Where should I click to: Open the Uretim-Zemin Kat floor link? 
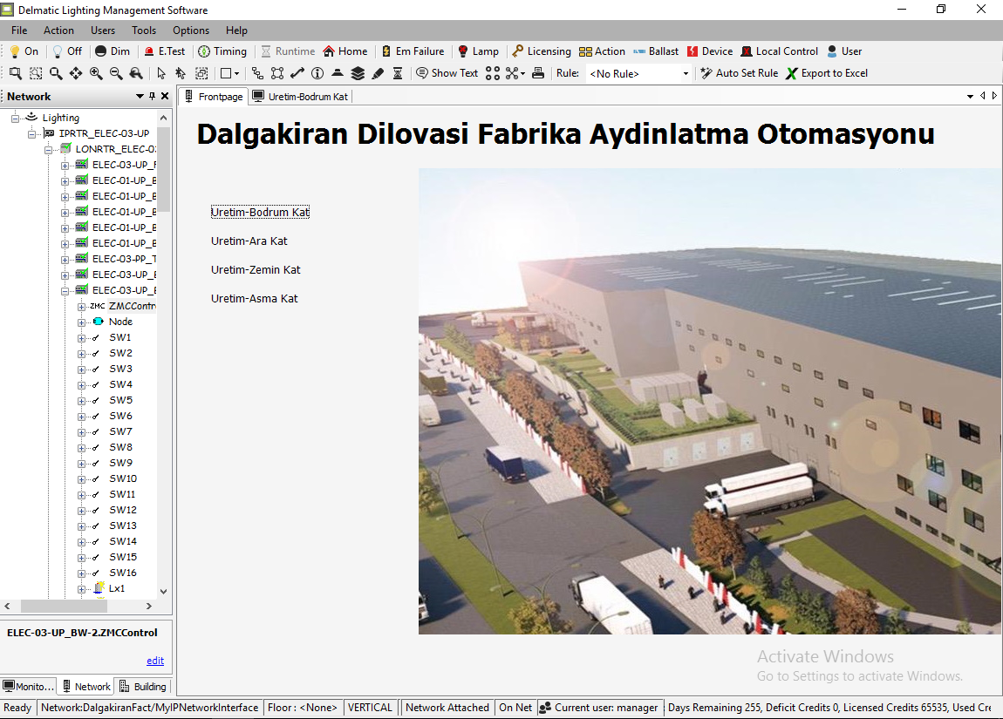click(256, 269)
